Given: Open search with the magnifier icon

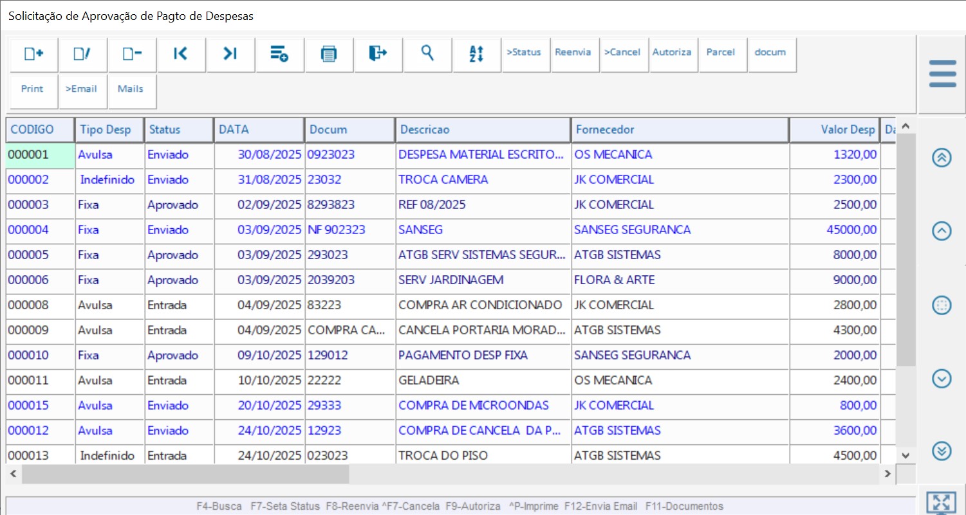Looking at the screenshot, I should coord(427,53).
